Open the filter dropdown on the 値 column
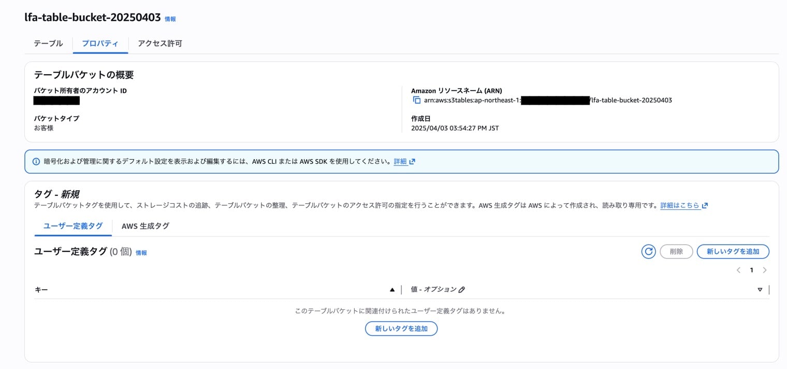 pyautogui.click(x=760, y=290)
